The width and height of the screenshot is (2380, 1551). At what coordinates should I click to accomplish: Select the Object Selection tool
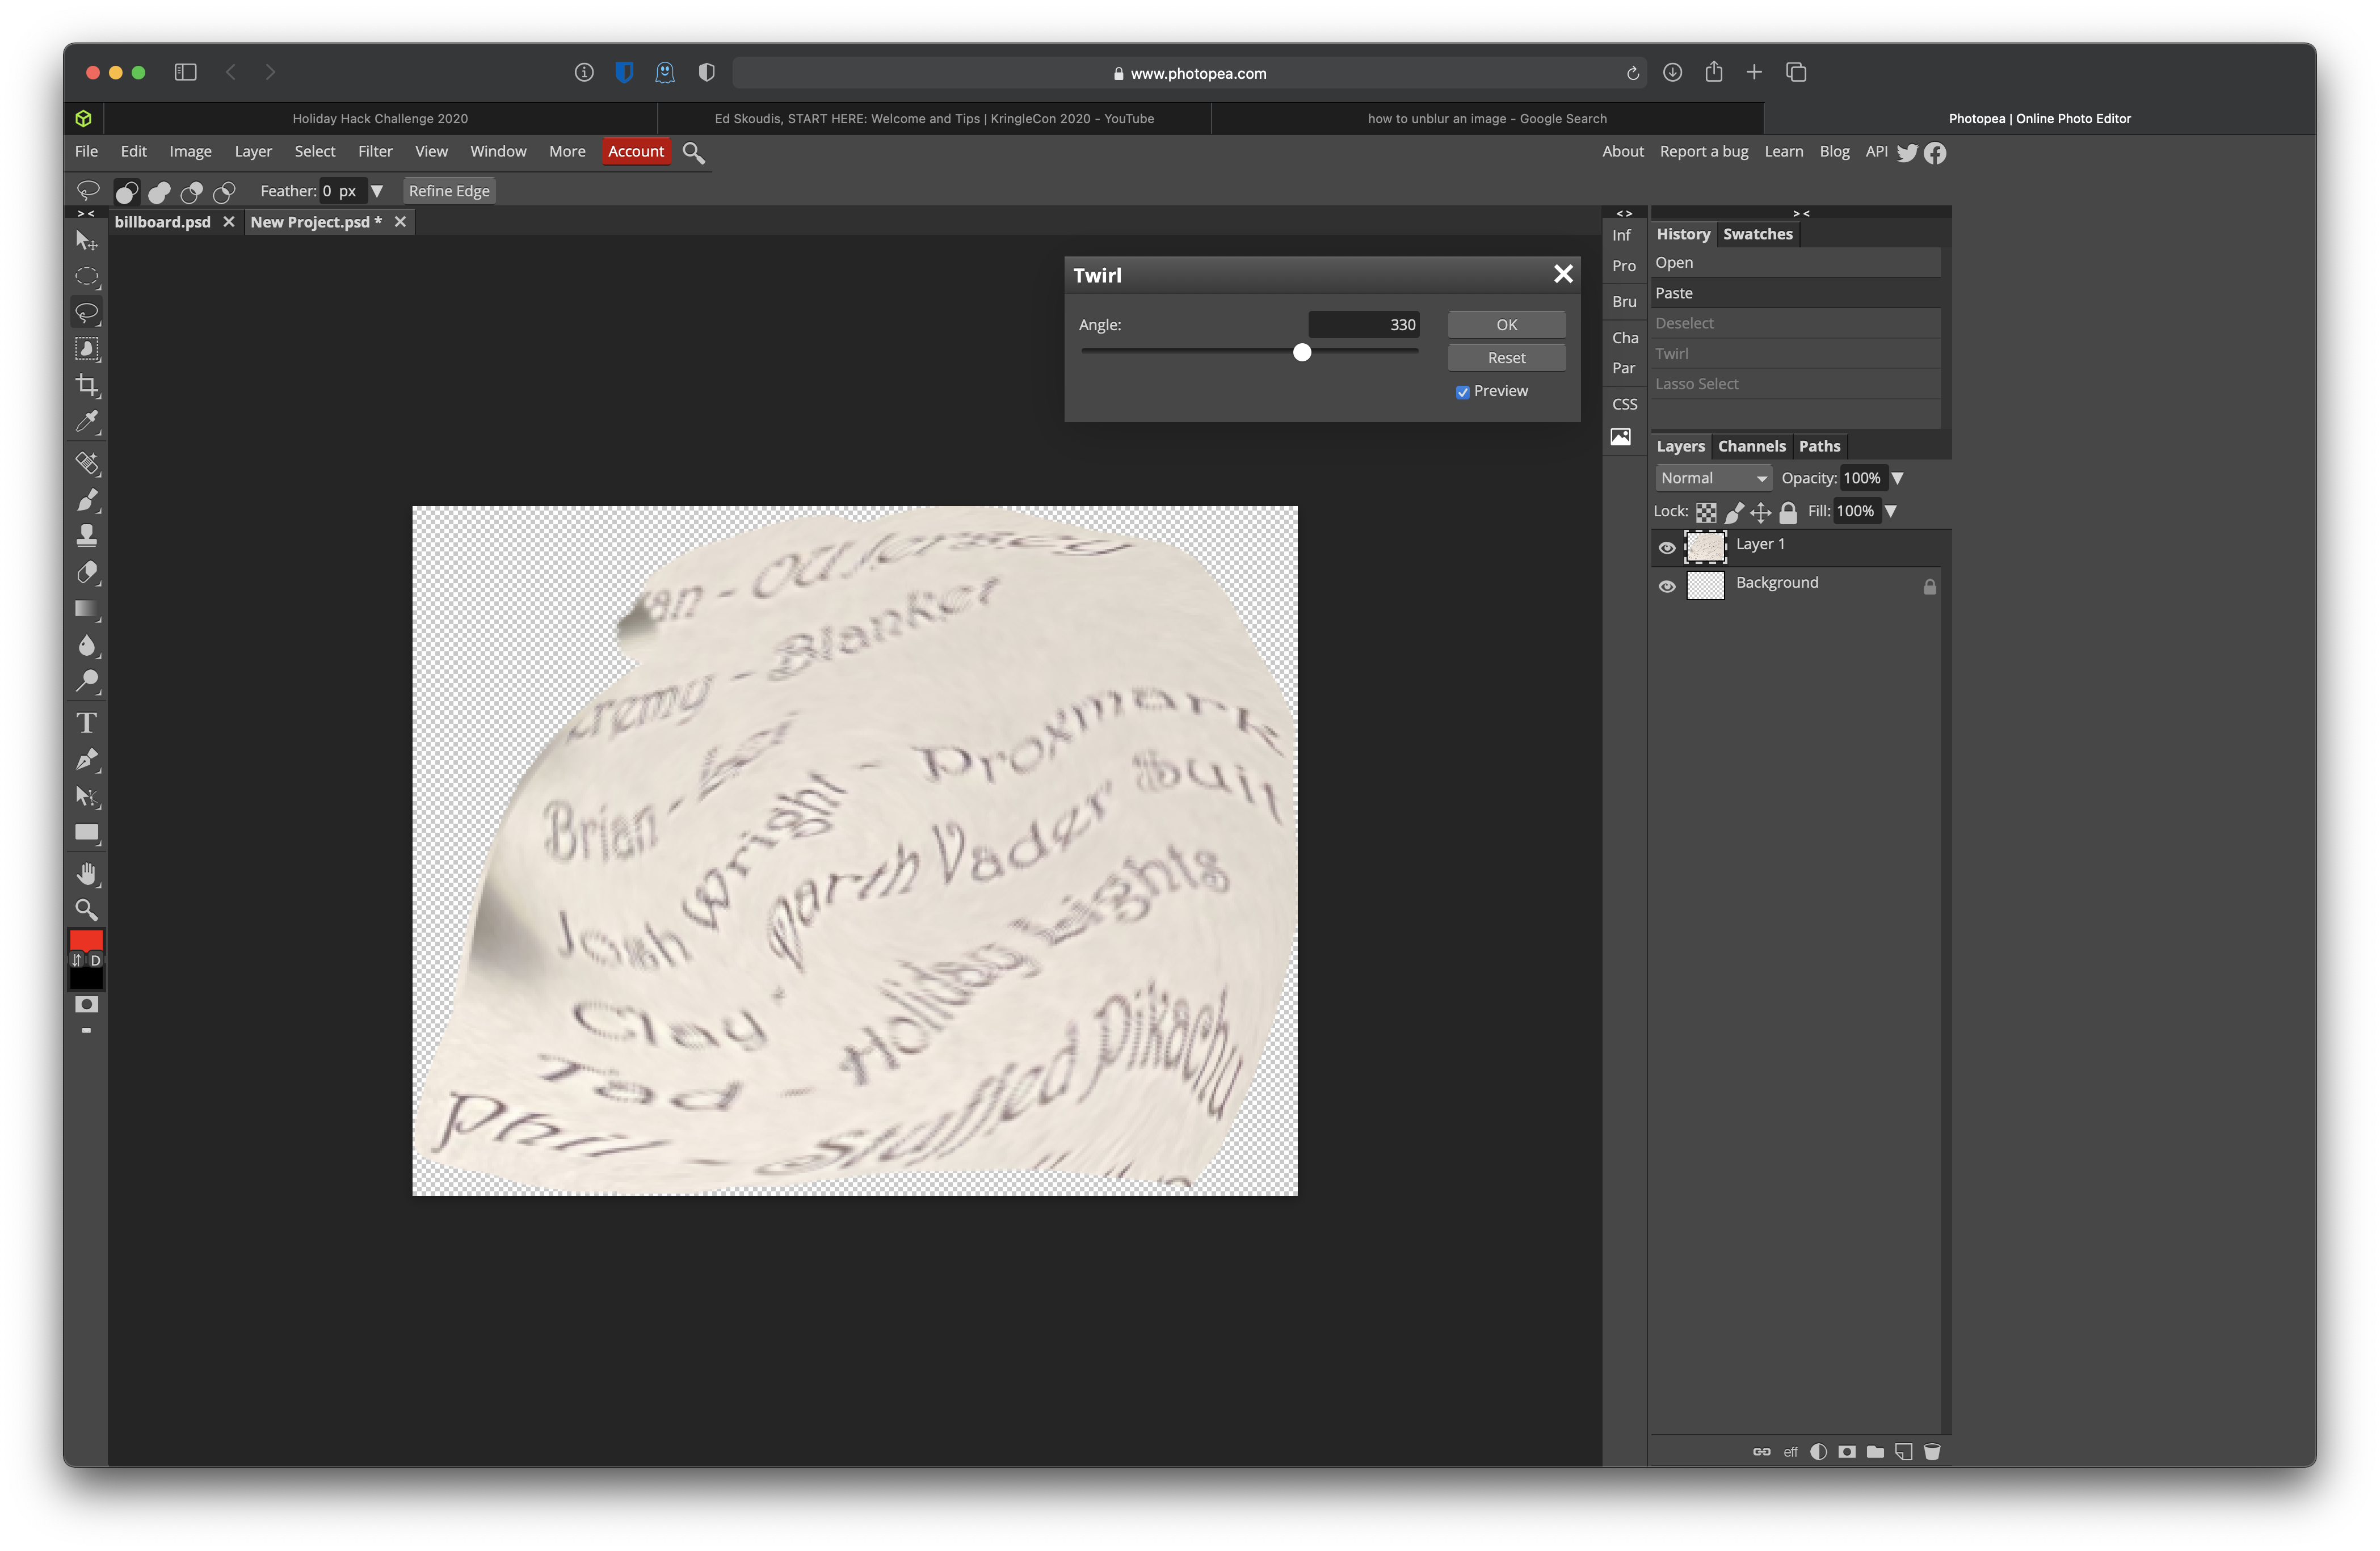[x=87, y=349]
